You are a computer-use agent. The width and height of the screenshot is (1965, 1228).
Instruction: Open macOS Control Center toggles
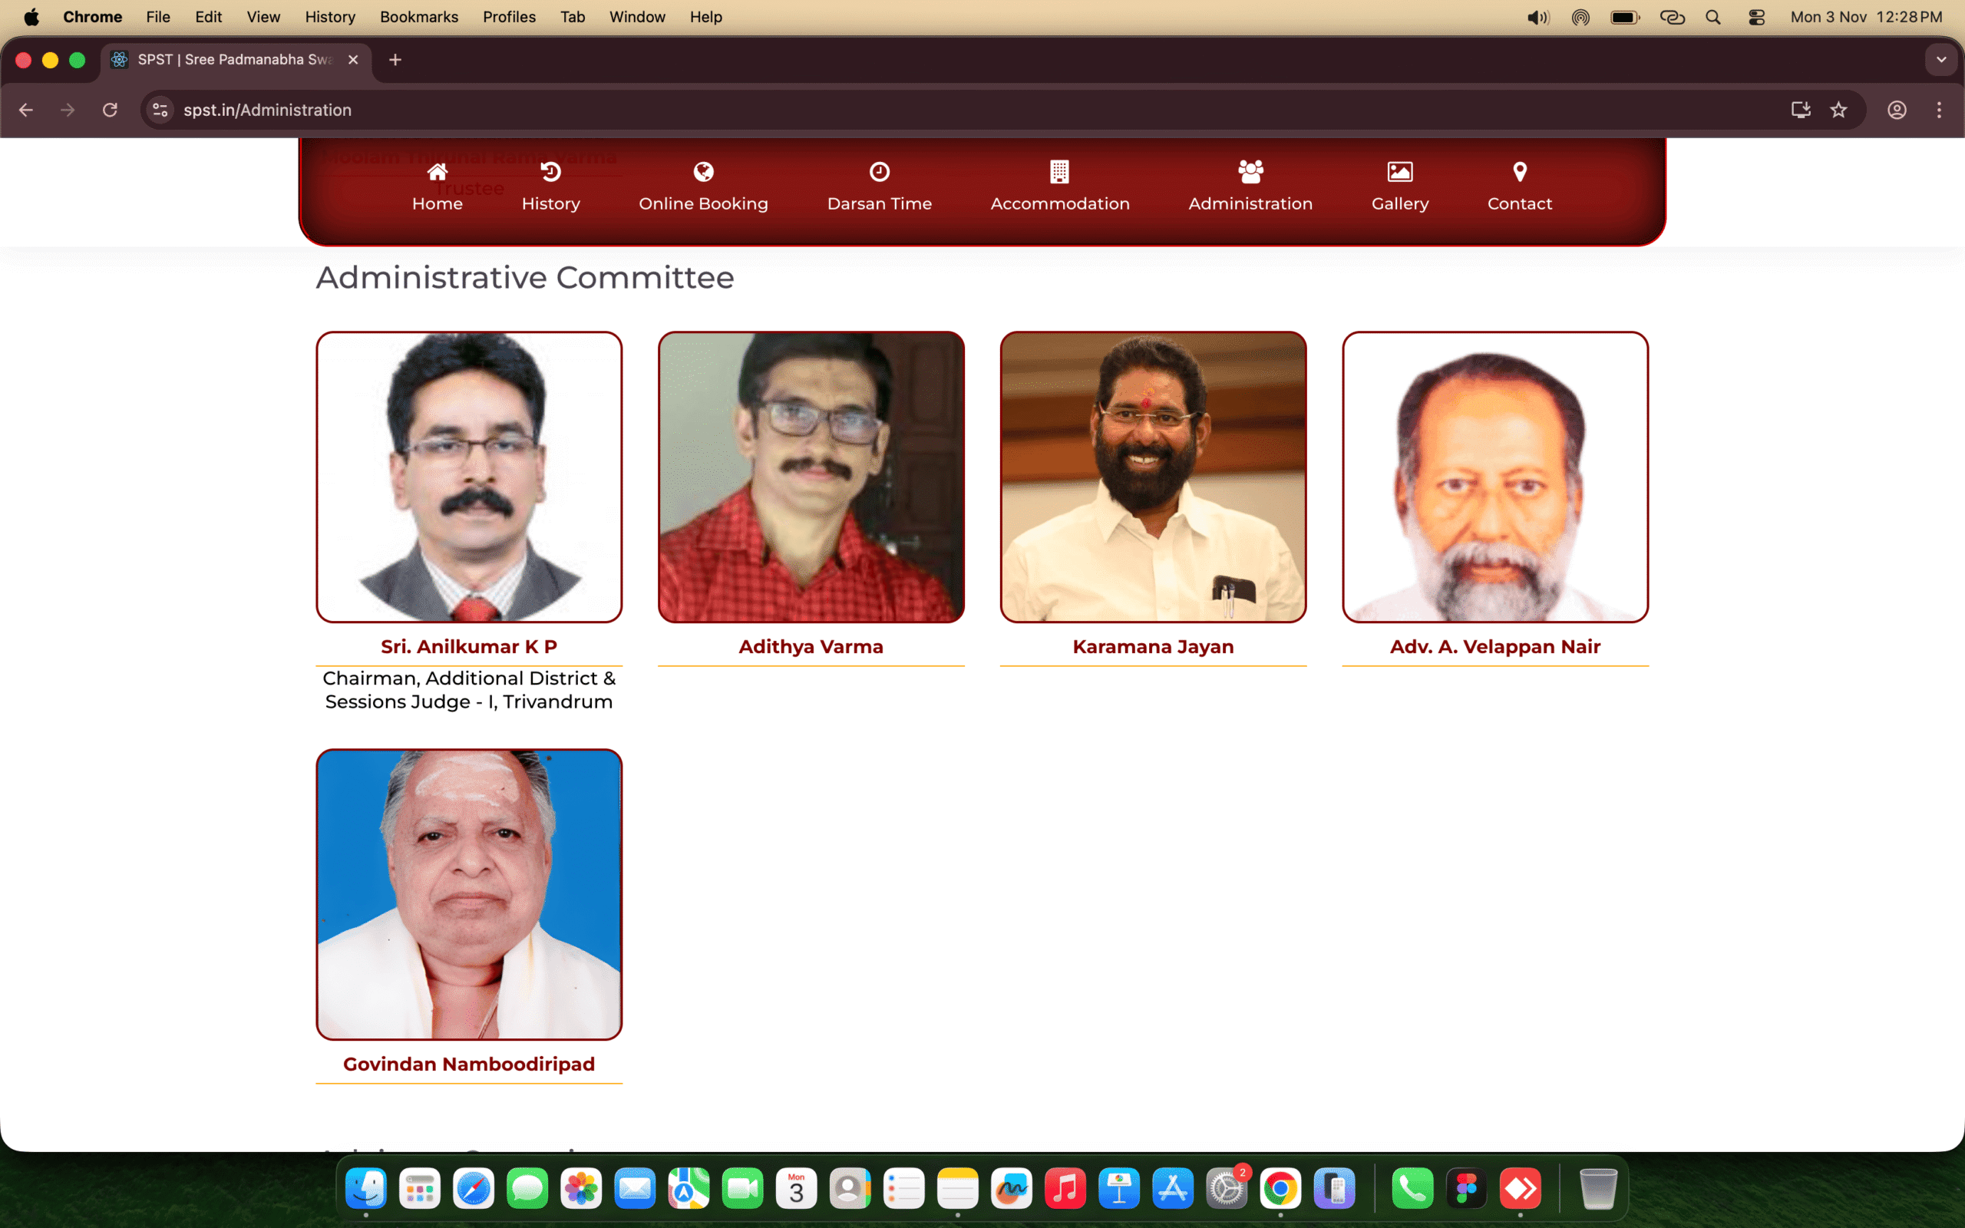pyautogui.click(x=1756, y=17)
